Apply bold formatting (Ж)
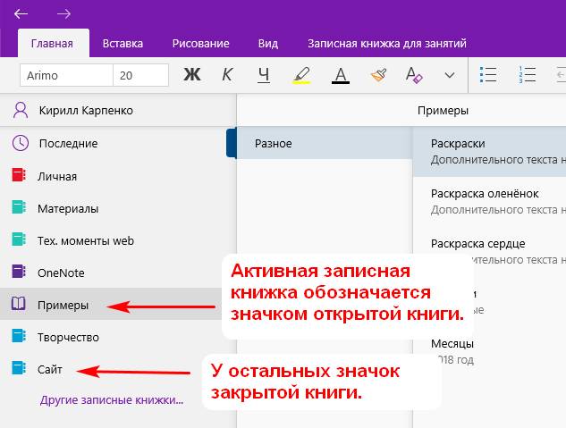This screenshot has width=566, height=428. 192,75
